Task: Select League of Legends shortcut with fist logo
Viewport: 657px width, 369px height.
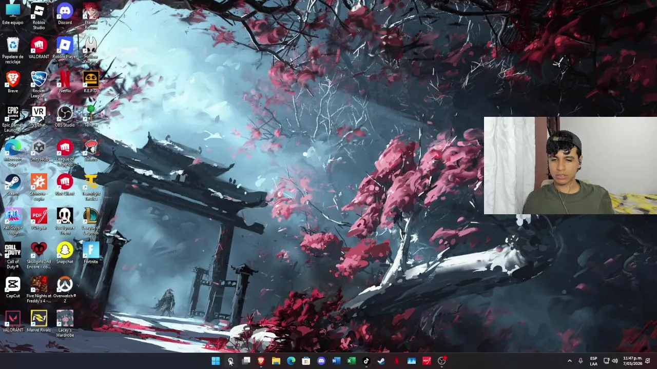Action: coord(65,153)
